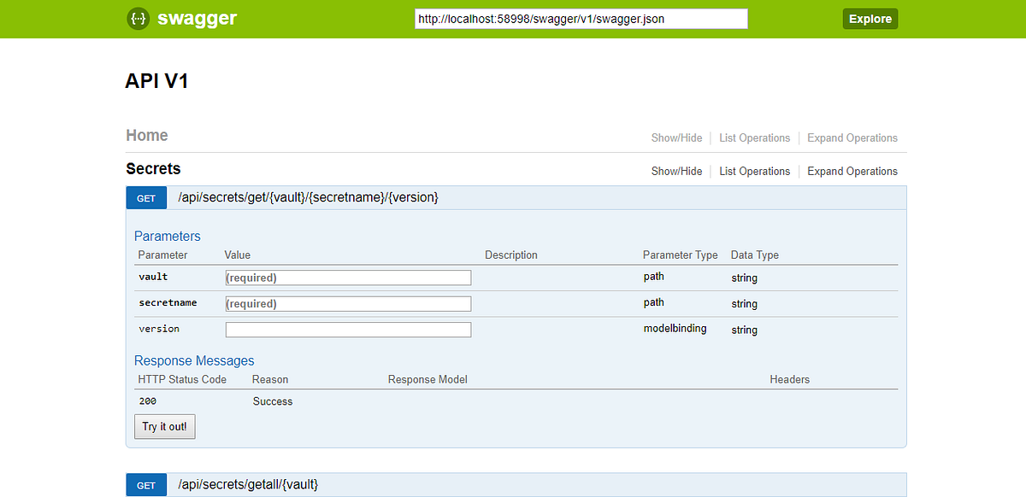Toggle Show/Hide for the Home section
Viewport: 1026px width, 497px height.
pyautogui.click(x=676, y=137)
